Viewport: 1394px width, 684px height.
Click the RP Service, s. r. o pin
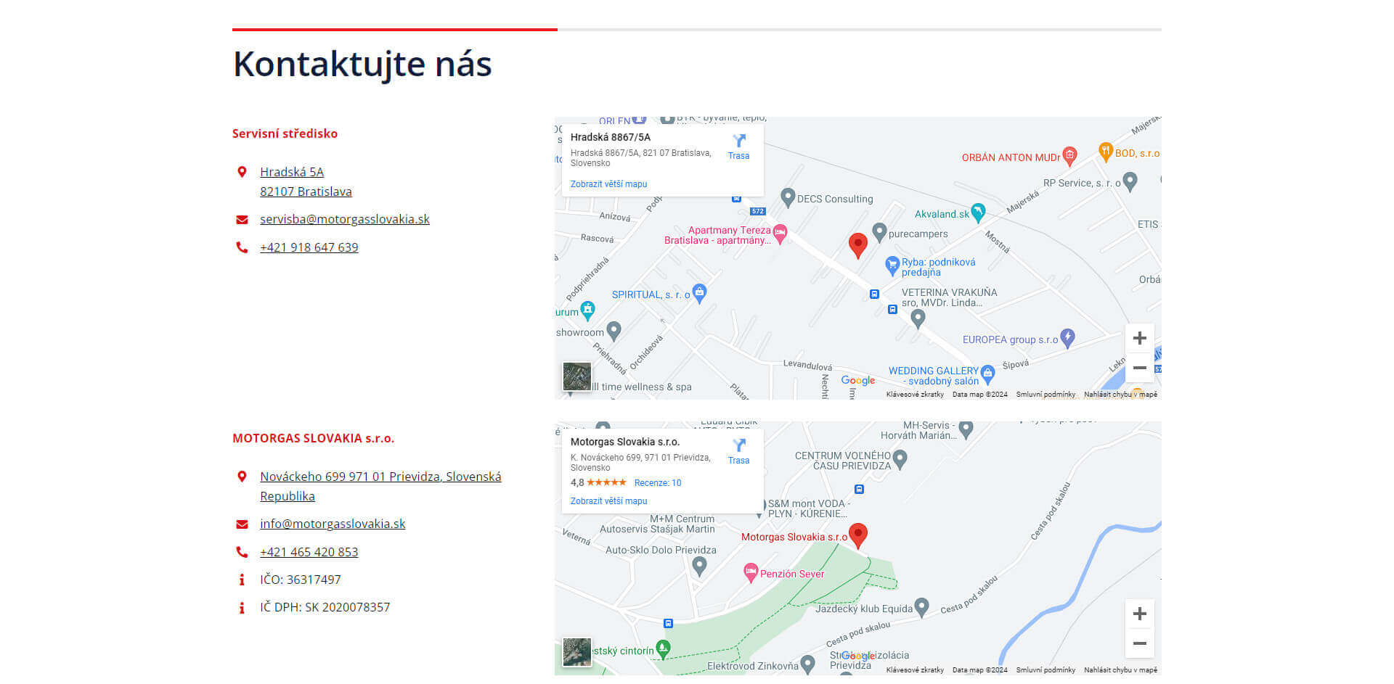1130,181
